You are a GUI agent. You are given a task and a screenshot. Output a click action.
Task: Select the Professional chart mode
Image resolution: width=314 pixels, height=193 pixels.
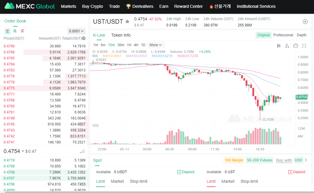tap(283, 35)
